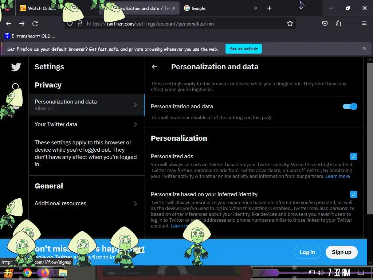
Task: Expand the chevron on Personalization and data row
Action: tap(136, 105)
